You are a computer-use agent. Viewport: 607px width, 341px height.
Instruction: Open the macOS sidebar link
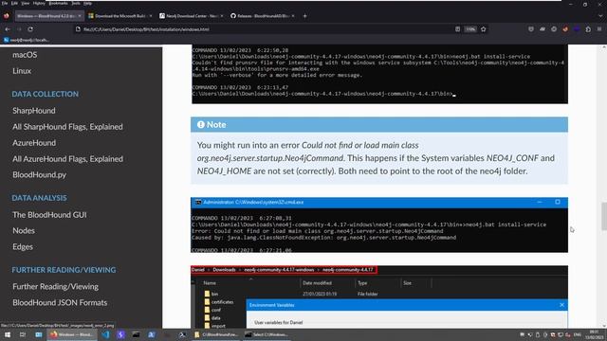click(25, 55)
